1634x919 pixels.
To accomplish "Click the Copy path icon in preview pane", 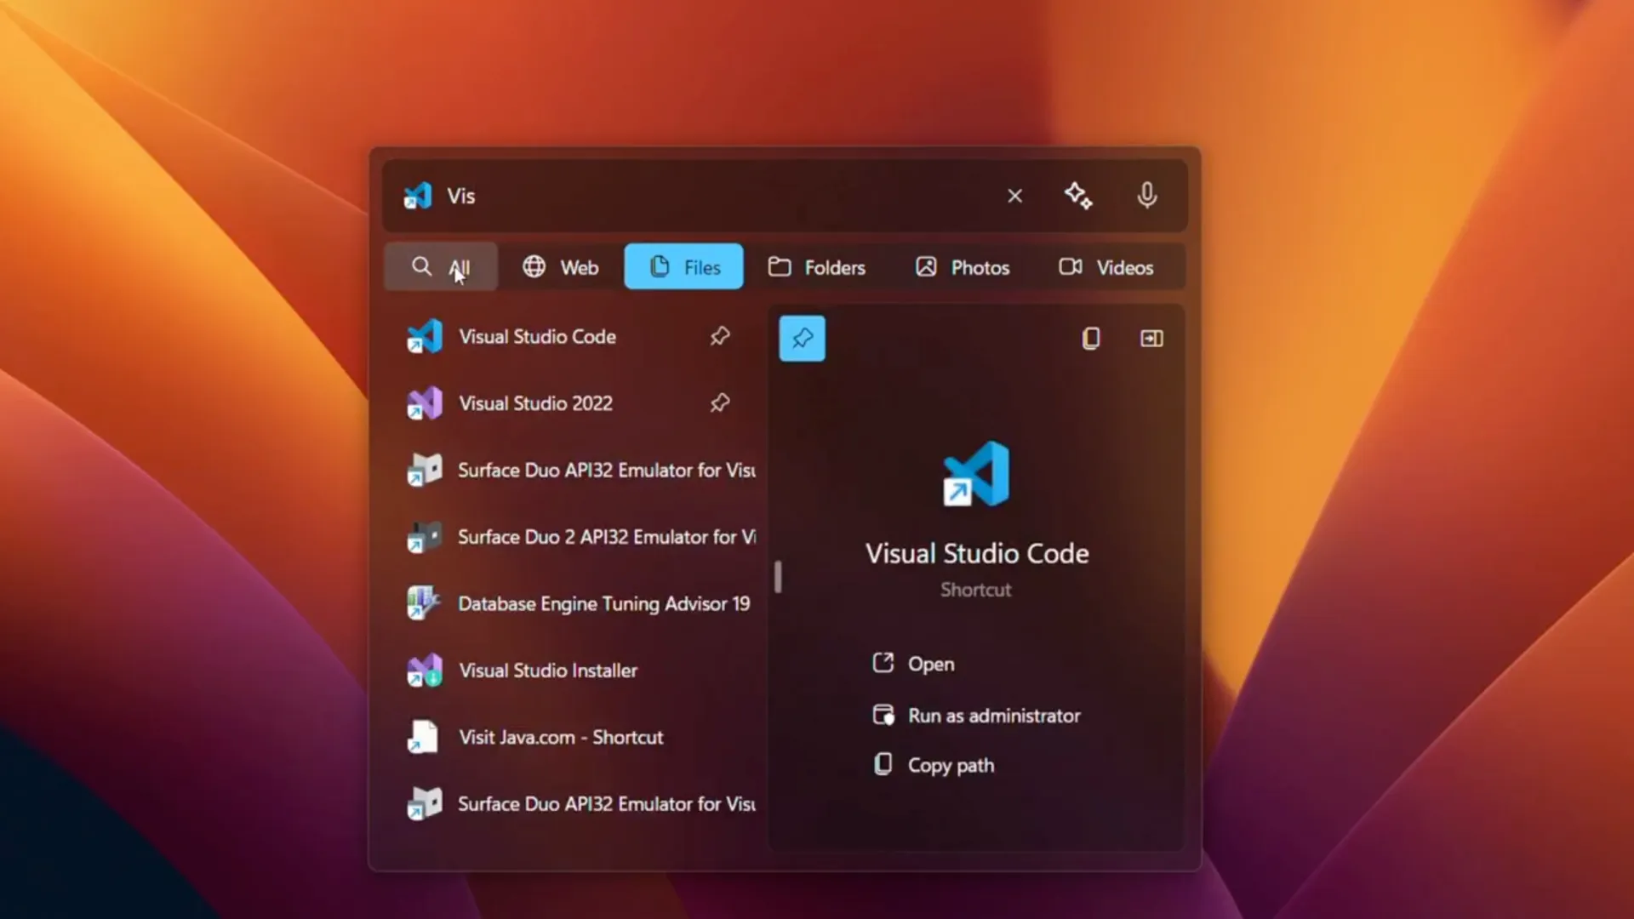I will pos(883,764).
